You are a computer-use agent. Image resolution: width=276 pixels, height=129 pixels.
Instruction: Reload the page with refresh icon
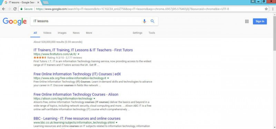15,9
